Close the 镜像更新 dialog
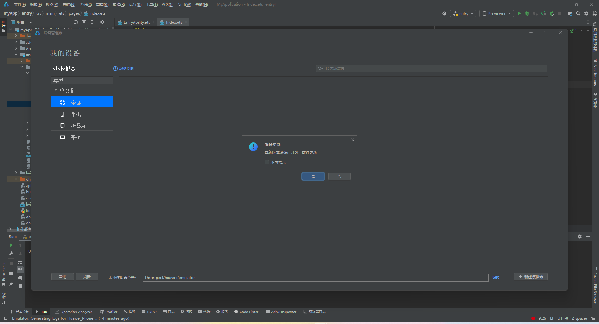Viewport: 599px width, 324px height. (353, 140)
